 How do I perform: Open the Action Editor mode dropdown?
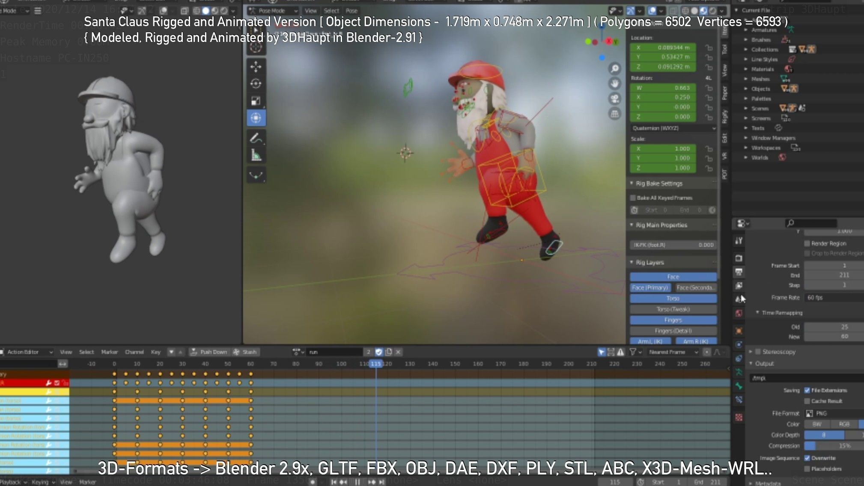coord(27,352)
